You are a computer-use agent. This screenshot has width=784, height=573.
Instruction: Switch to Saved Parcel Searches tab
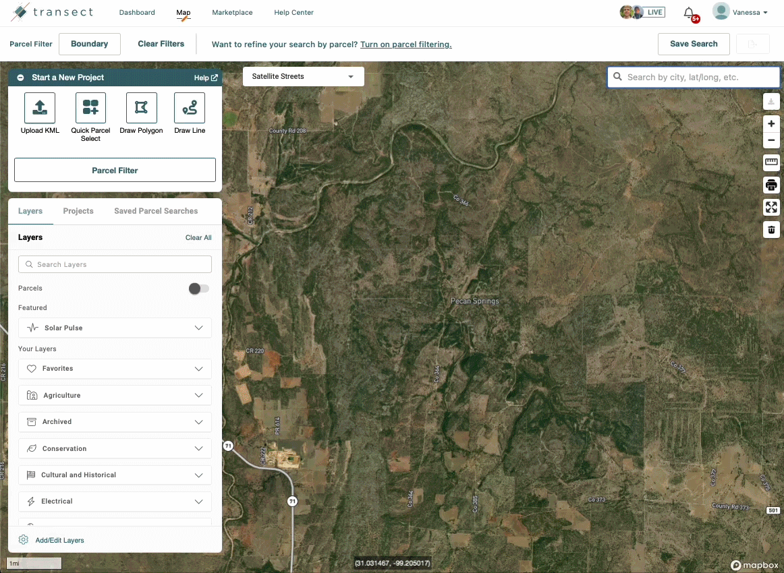coord(156,211)
